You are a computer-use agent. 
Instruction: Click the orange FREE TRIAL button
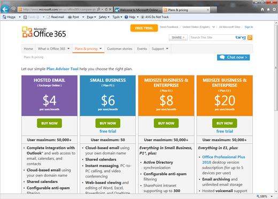(144, 28)
